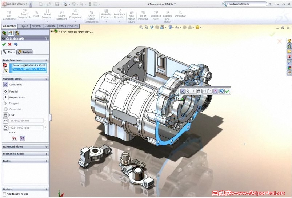
Task: Expand the Advanced Mates section
Action: coord(47,147)
